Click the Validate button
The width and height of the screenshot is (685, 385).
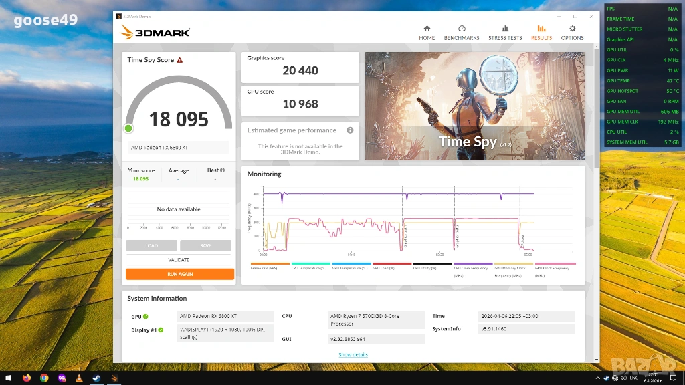click(x=179, y=260)
